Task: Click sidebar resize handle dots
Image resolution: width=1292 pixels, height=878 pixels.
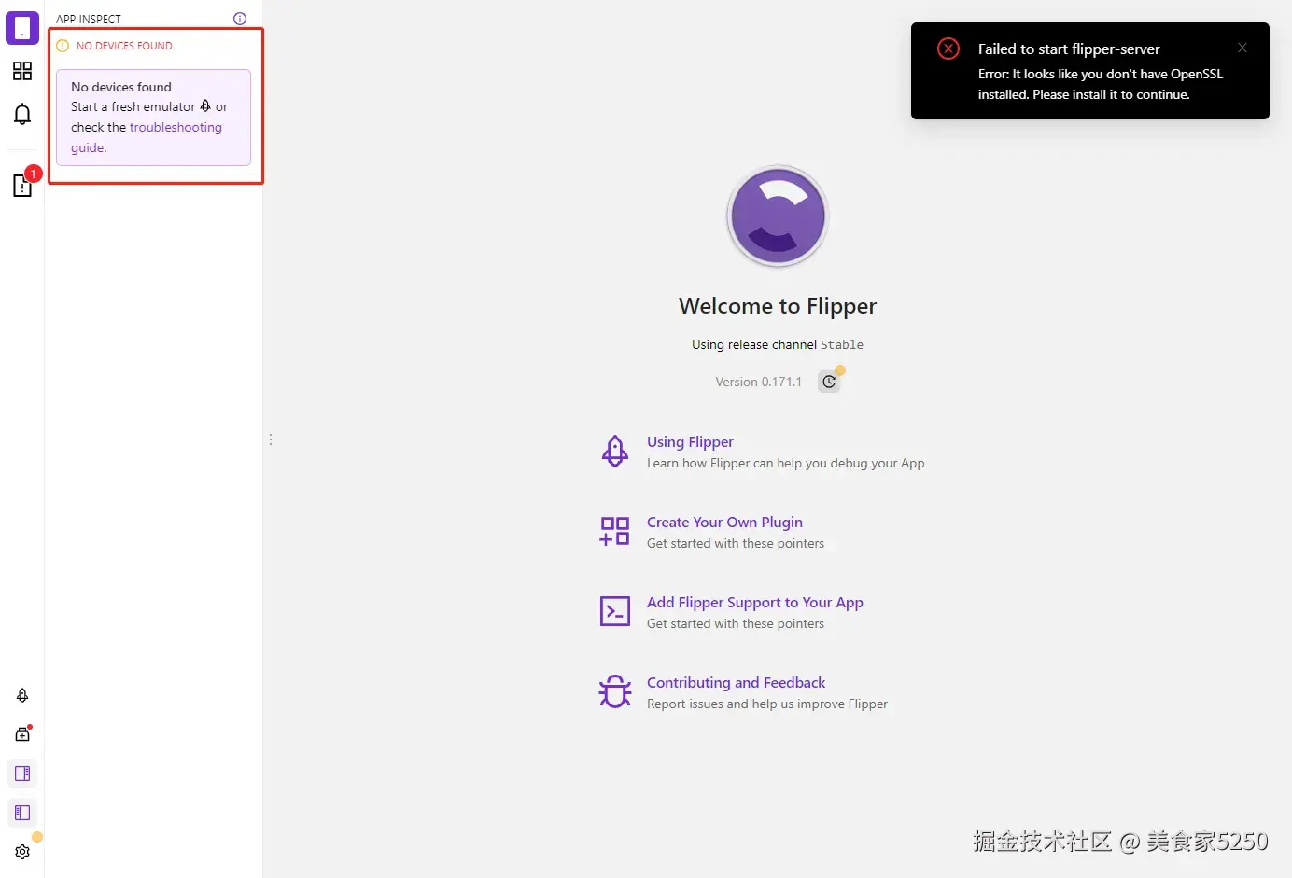Action: [271, 439]
